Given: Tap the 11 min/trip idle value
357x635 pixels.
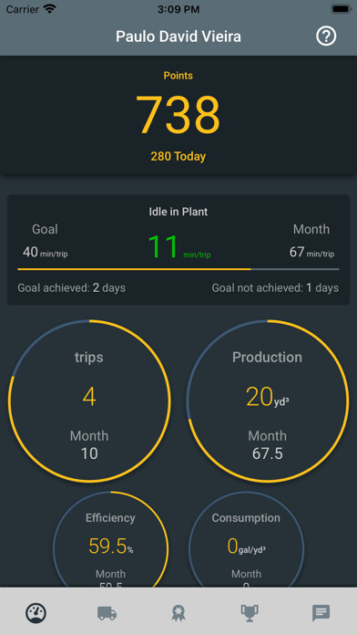Looking at the screenshot, I should pyautogui.click(x=179, y=247).
